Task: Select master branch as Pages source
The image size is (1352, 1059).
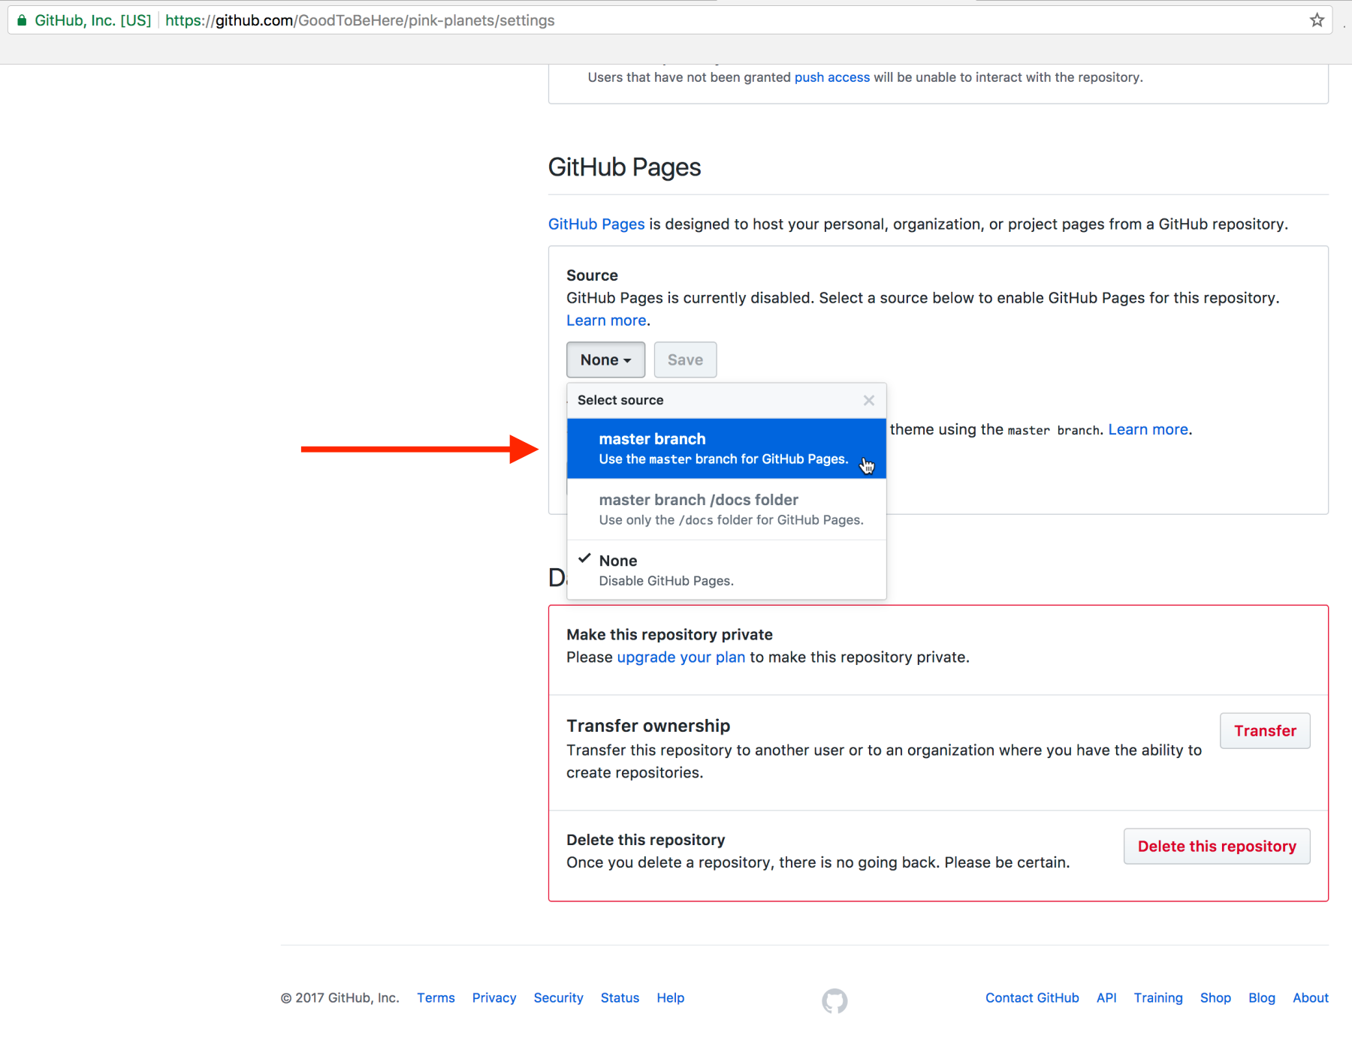Action: [x=726, y=448]
